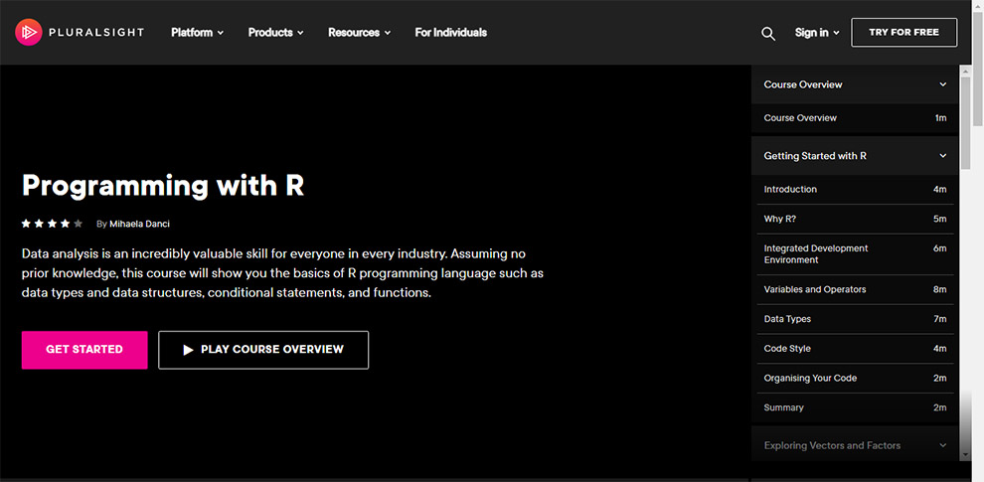
Task: Click the Pluralsight wordmark text
Action: pos(96,33)
